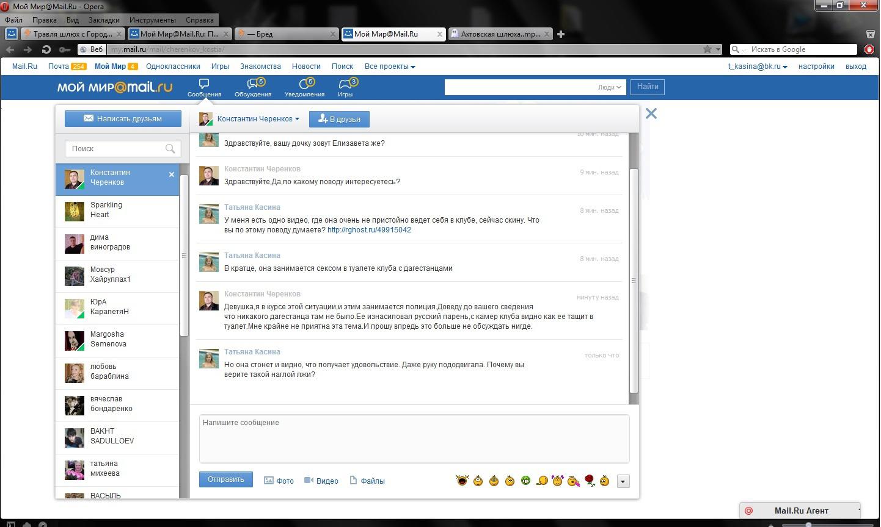Open the Закладки menu
Screen dimensions: 881x527
point(104,20)
